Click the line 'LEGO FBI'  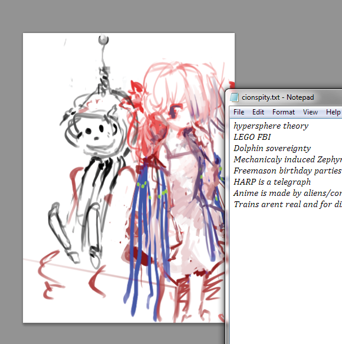[252, 137]
